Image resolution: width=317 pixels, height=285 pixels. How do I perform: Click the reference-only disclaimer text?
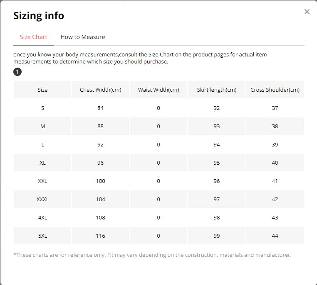[x=152, y=255]
